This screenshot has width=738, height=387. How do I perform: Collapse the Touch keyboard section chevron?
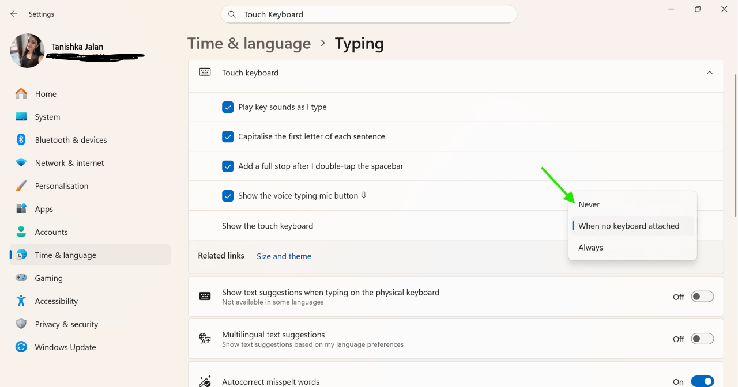710,73
